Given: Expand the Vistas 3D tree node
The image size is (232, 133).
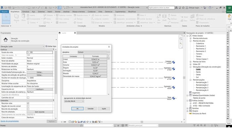Looking at the screenshot, I should coord(191,64).
